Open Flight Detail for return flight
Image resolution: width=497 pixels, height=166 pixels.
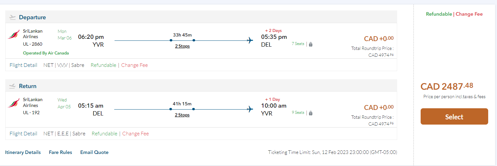[x=23, y=134]
